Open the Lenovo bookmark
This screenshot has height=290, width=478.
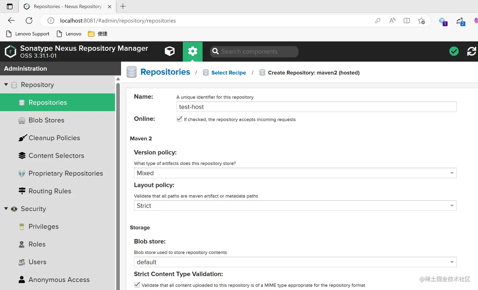[69, 34]
